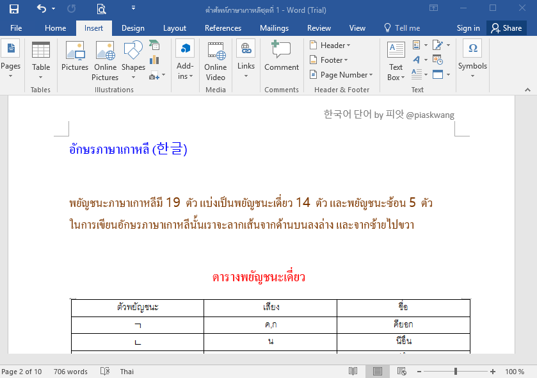
Task: Insert a Chart
Action: [x=154, y=60]
